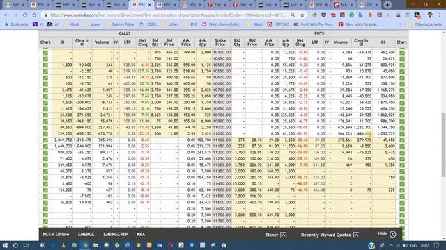
Task: Open NCFM Online link
Action: pyautogui.click(x=56, y=235)
